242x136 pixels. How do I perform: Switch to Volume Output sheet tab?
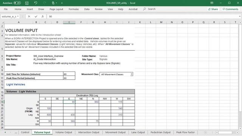64,132
